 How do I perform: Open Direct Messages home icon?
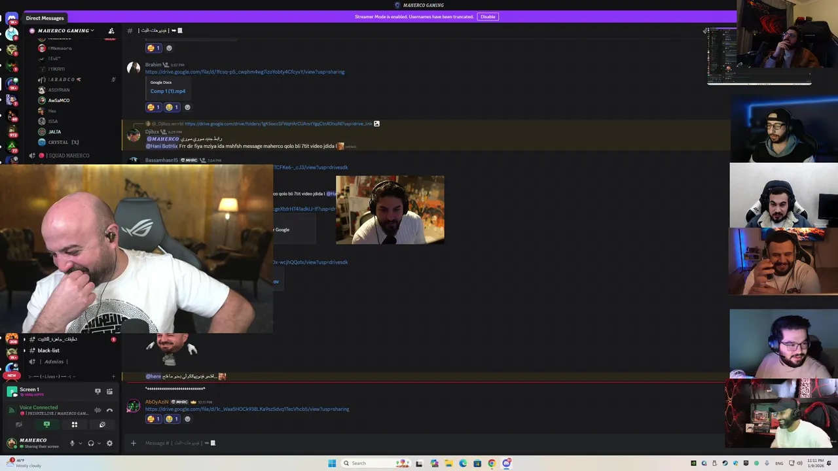pyautogui.click(x=12, y=18)
